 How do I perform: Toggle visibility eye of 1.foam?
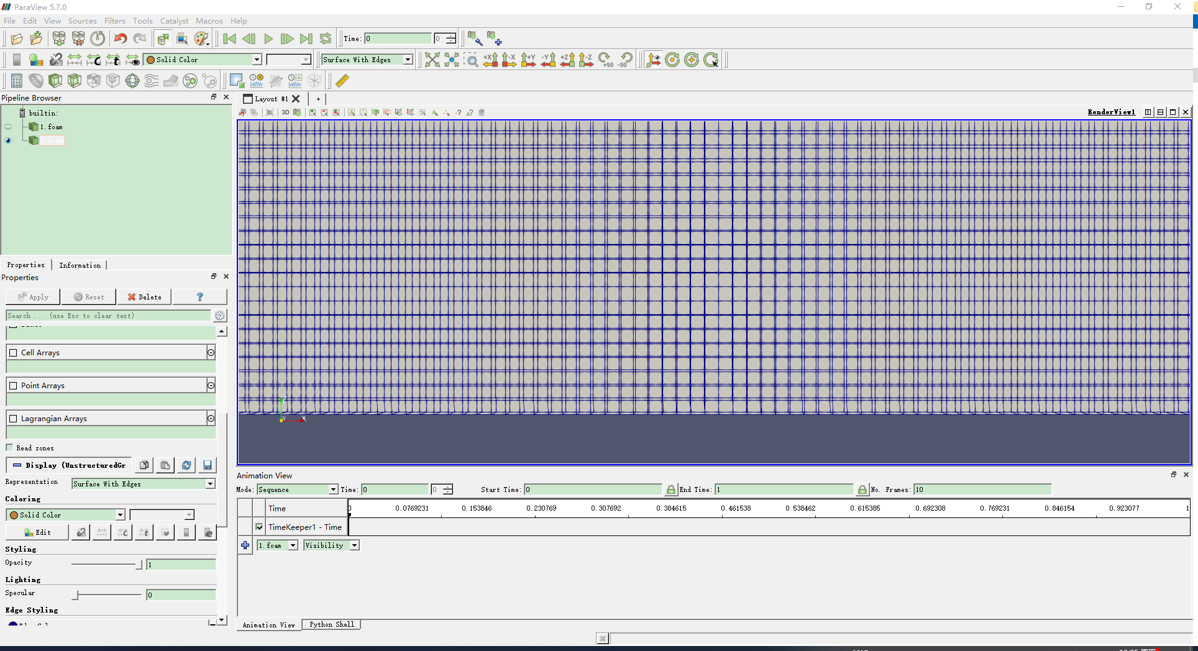pos(8,127)
